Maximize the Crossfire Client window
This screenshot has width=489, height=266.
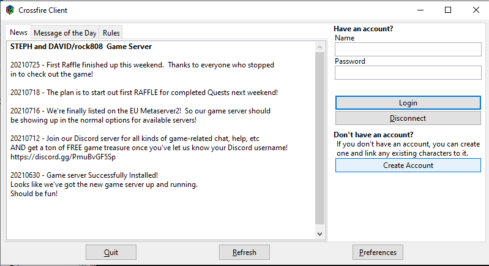[x=448, y=10]
